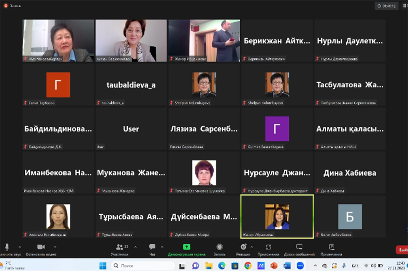Screen dimensions: 408x271
Task: Open the Chat panel
Action: tap(152, 247)
